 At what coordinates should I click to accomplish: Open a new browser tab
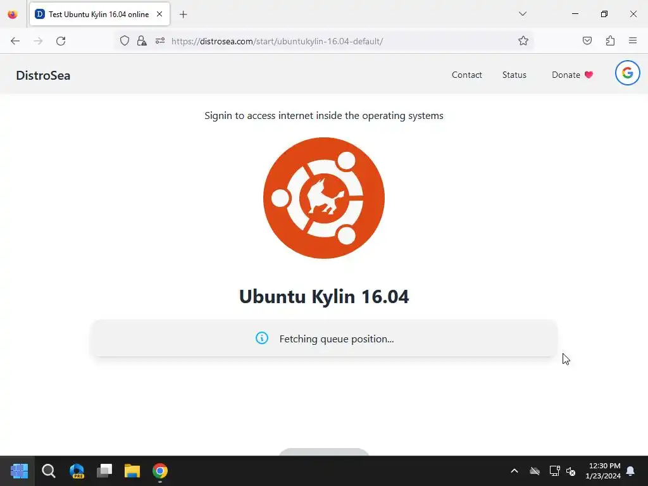184,15
